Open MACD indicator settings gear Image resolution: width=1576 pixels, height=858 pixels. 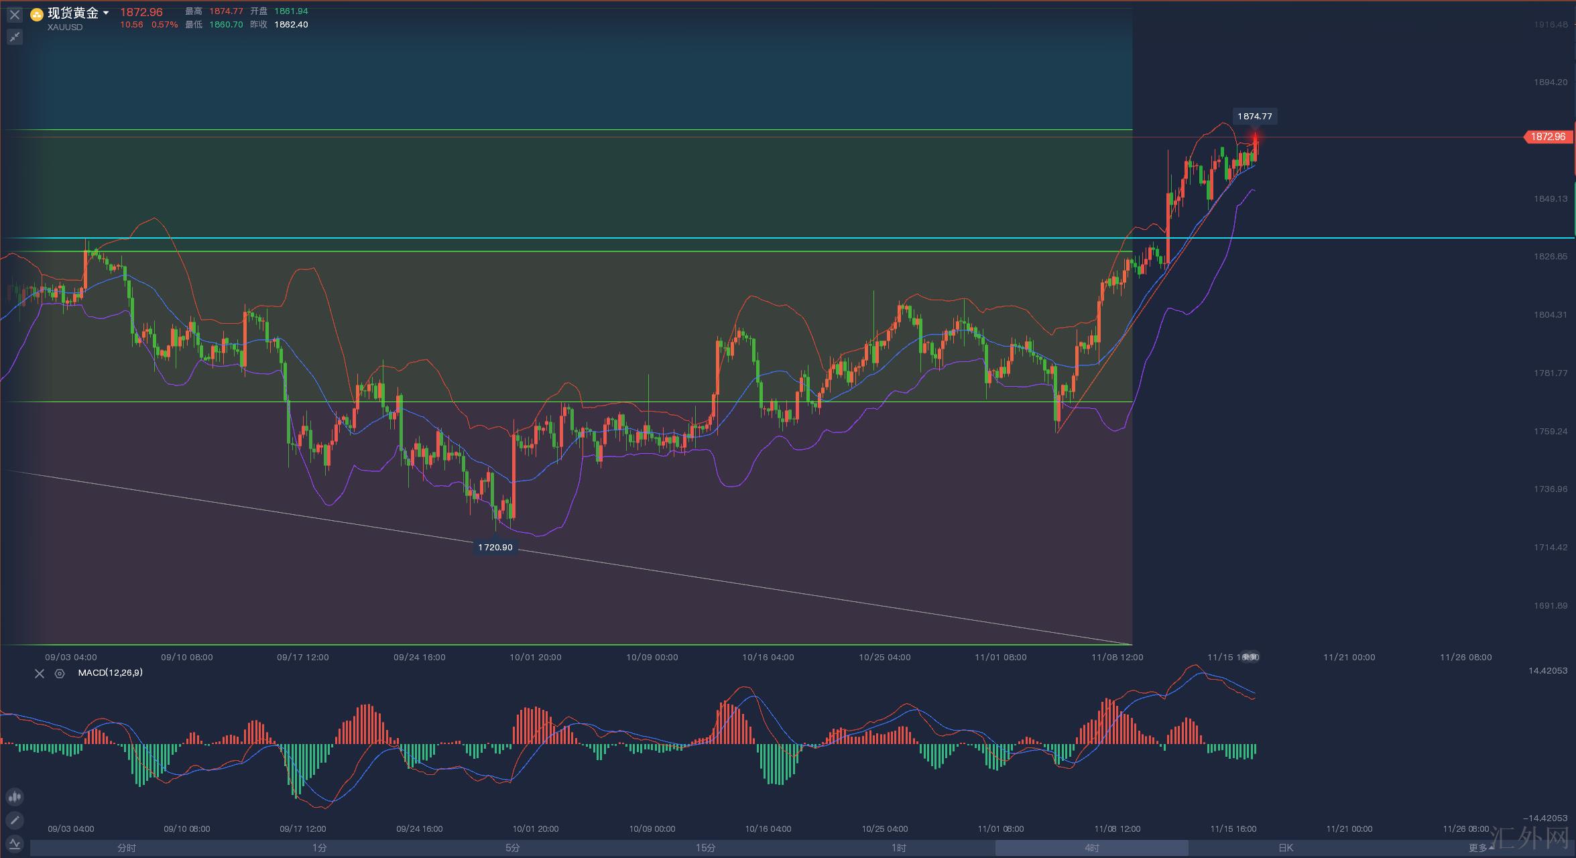click(x=60, y=674)
